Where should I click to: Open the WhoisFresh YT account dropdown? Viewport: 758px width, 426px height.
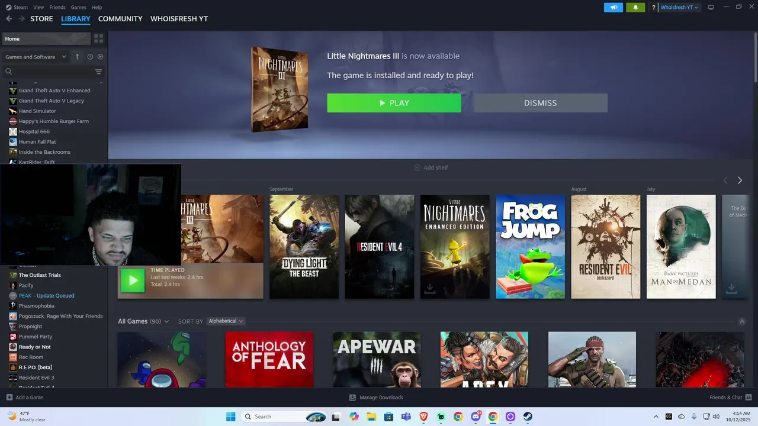[679, 7]
